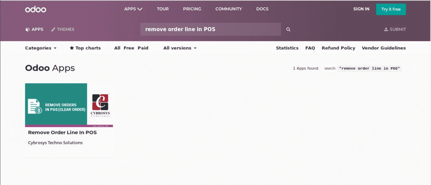The width and height of the screenshot is (431, 185).
Task: Click inside the app search field
Action: pyautogui.click(x=211, y=30)
